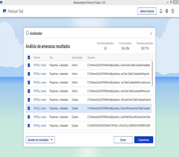Sort by the Ubicación column header
Viewport: 179px width, 157px height.
click(91, 57)
